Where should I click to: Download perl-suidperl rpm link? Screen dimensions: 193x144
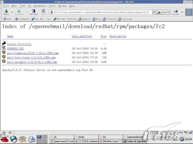point(32,62)
